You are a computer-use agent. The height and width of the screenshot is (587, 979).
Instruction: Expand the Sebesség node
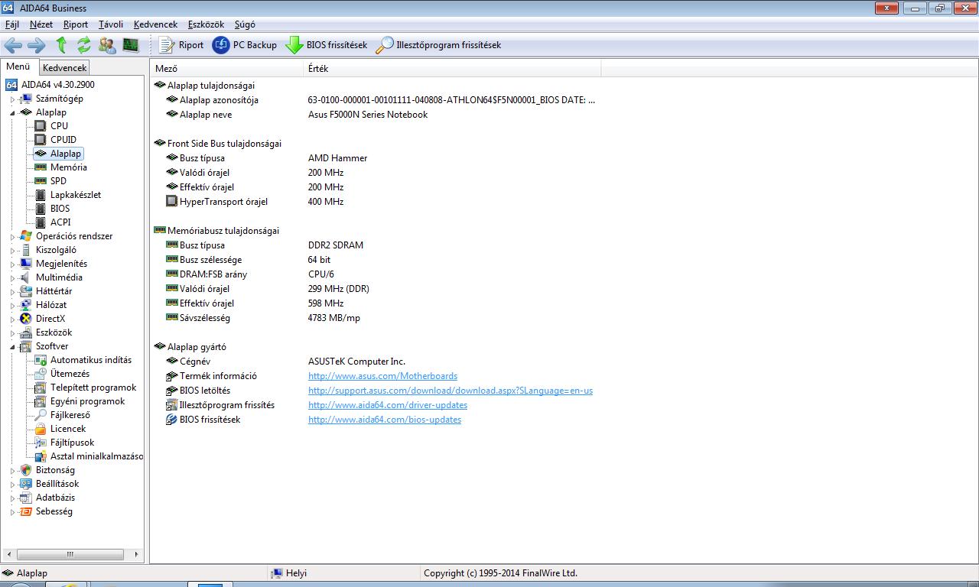12,511
